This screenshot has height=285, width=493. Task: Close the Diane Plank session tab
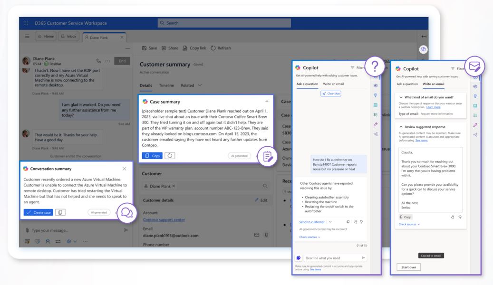click(x=122, y=37)
